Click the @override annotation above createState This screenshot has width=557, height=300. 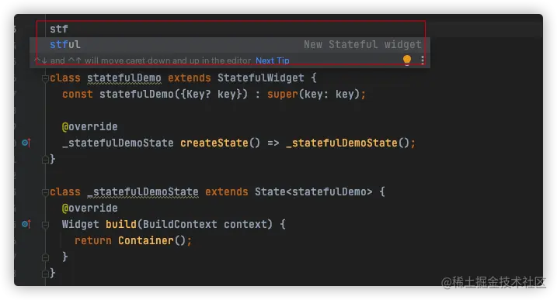click(89, 126)
